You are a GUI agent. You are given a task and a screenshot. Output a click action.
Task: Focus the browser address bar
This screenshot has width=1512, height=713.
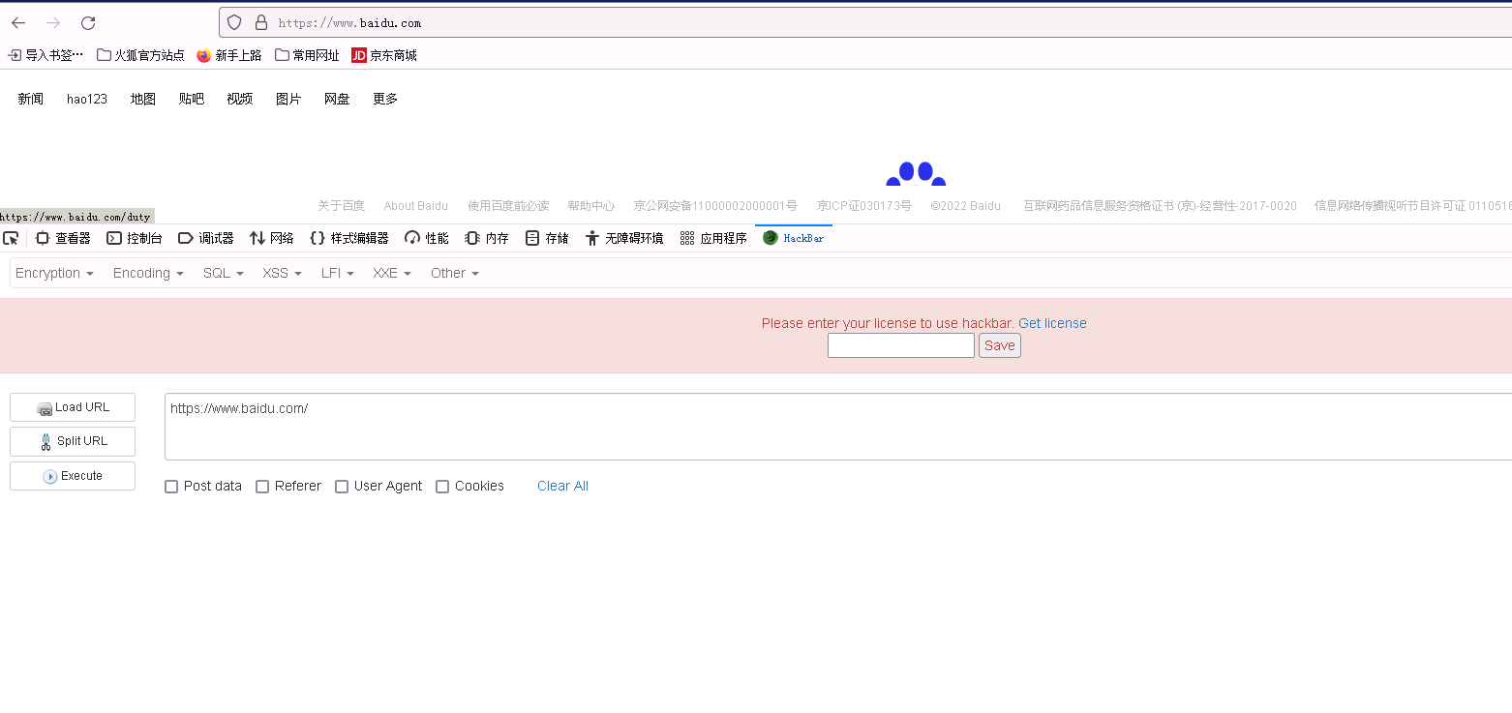point(866,22)
